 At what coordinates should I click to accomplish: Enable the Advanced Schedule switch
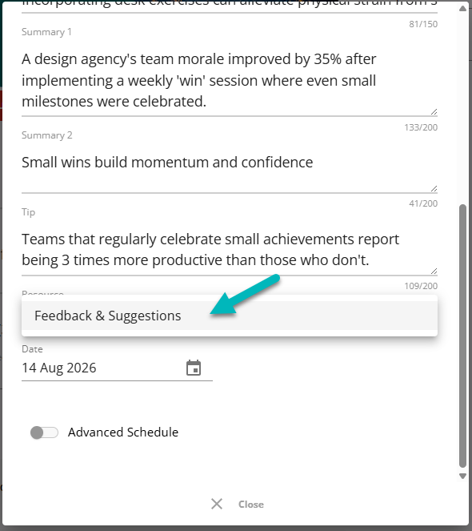click(44, 432)
